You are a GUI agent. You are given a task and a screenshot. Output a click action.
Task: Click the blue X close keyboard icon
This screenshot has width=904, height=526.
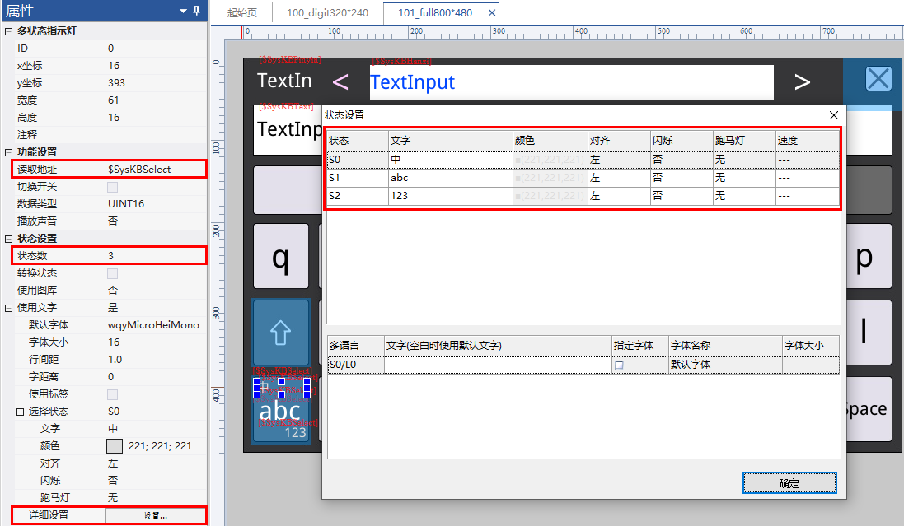tap(878, 78)
